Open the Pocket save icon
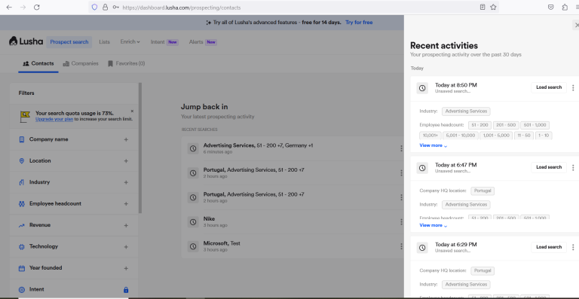The width and height of the screenshot is (579, 299). click(x=550, y=7)
